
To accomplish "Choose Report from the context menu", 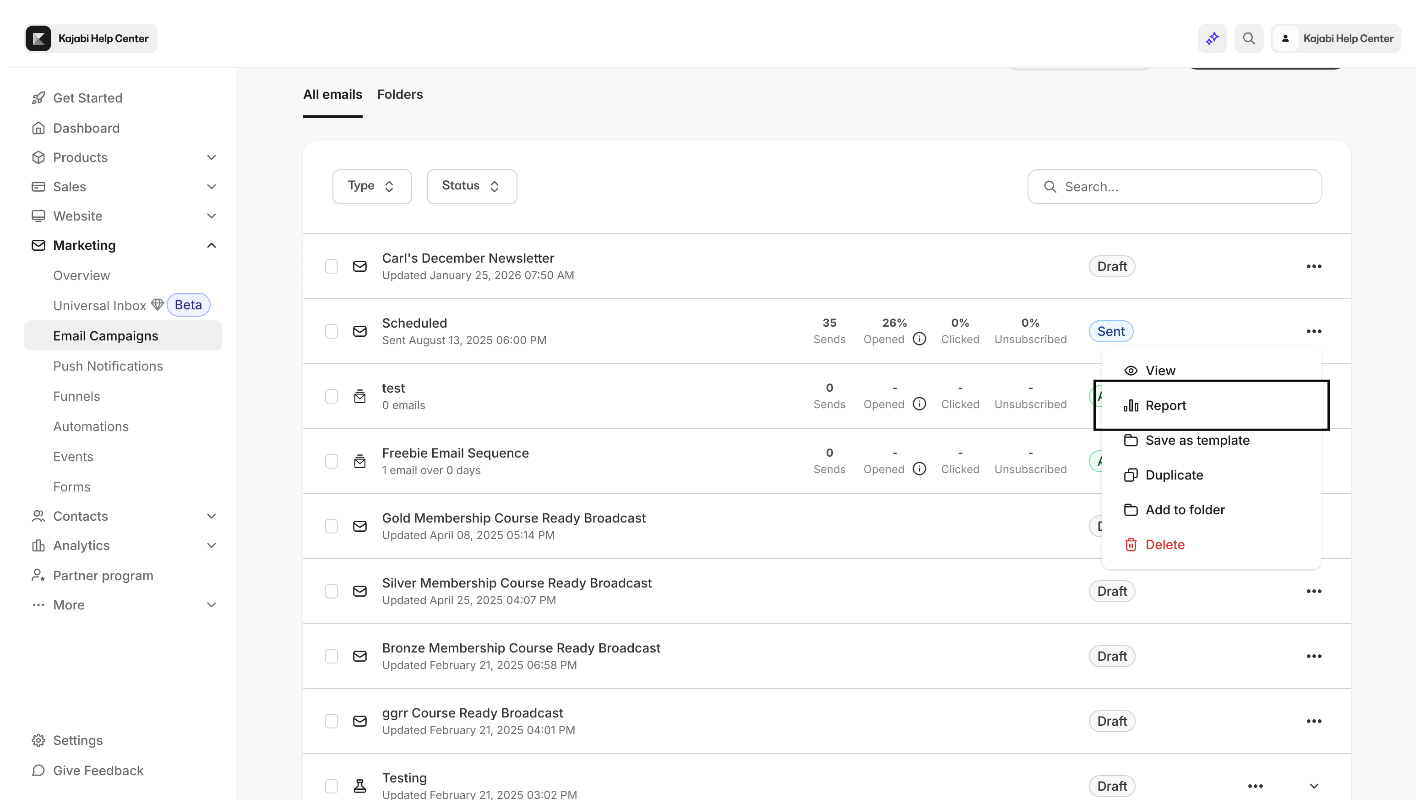I will pos(1165,405).
